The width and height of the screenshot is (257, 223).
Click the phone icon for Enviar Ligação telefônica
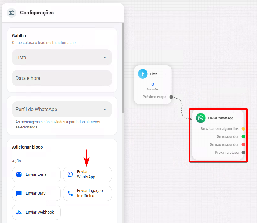click(x=70, y=193)
